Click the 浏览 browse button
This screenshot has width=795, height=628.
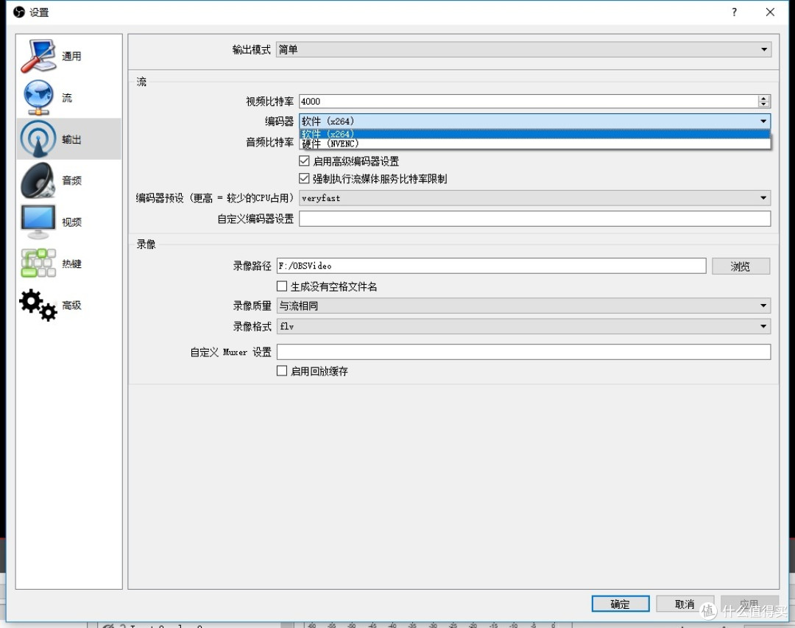coord(741,267)
